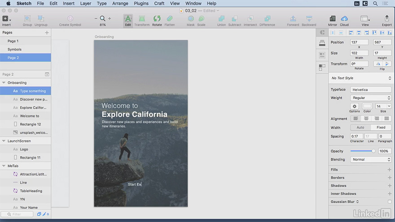395x222 pixels.
Task: Enable the Gaussian Blur checkbox
Action: click(x=390, y=202)
